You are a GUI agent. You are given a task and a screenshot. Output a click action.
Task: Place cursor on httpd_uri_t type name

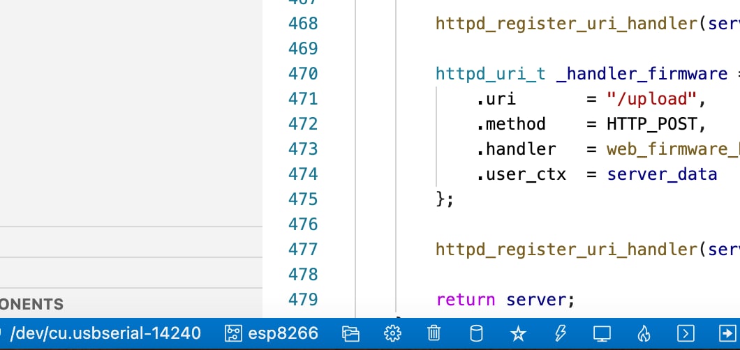point(490,74)
